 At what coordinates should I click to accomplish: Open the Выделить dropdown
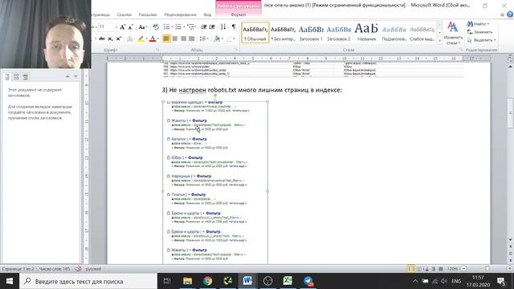coord(482,40)
